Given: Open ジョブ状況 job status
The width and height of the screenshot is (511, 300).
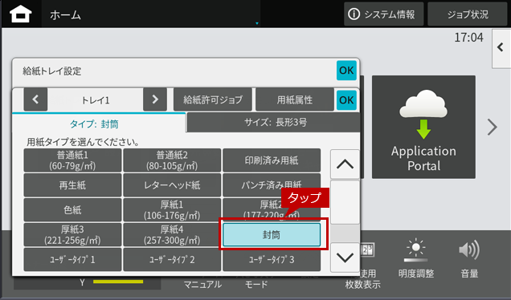Looking at the screenshot, I should 468,14.
